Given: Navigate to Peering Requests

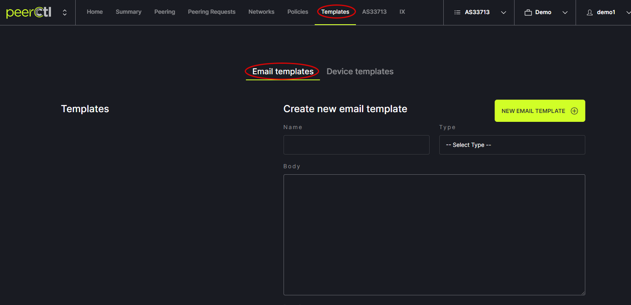Looking at the screenshot, I should pyautogui.click(x=212, y=12).
